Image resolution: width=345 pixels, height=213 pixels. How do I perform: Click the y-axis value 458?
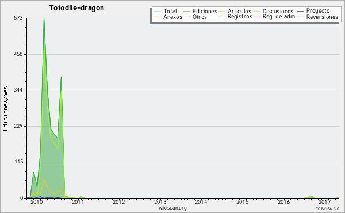click(18, 54)
